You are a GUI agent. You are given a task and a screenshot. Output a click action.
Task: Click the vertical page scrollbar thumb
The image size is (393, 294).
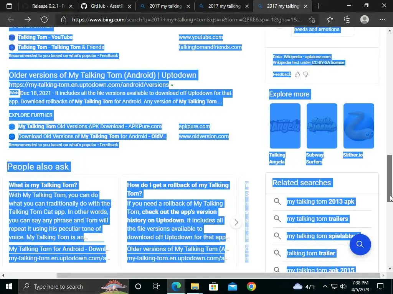(390, 178)
